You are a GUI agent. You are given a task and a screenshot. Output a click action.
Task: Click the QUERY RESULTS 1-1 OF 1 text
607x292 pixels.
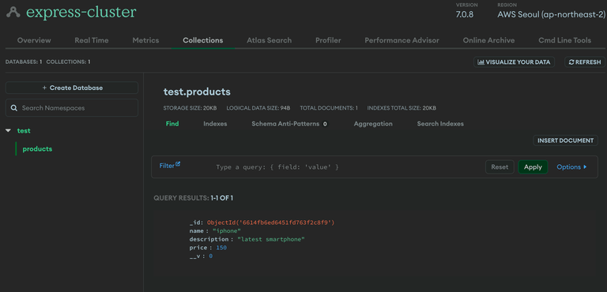click(x=193, y=198)
